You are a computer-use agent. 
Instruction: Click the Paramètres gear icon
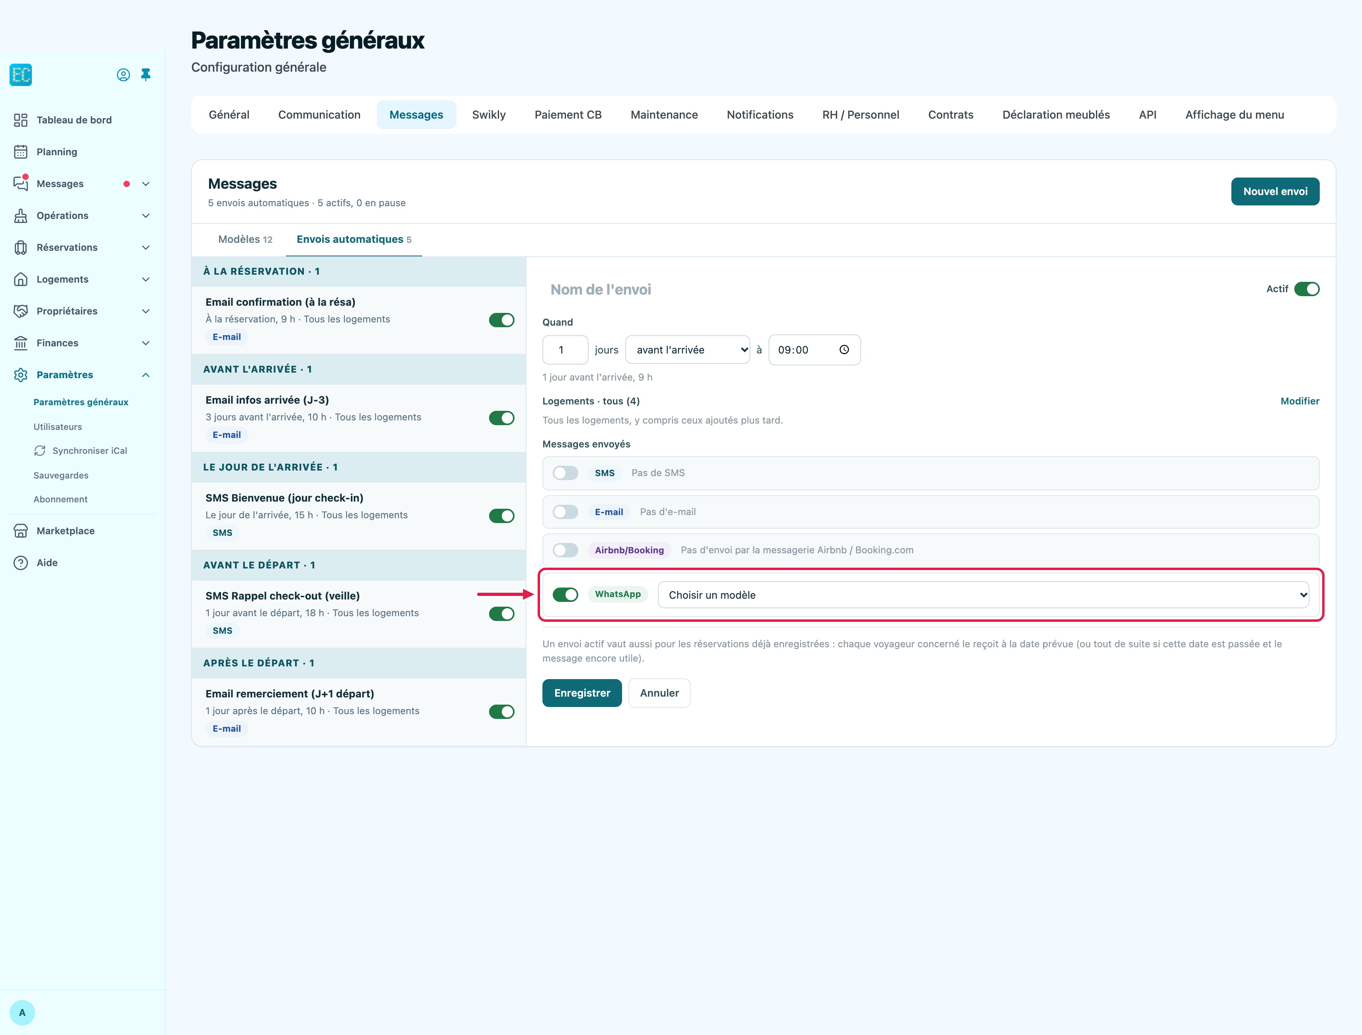pos(20,375)
